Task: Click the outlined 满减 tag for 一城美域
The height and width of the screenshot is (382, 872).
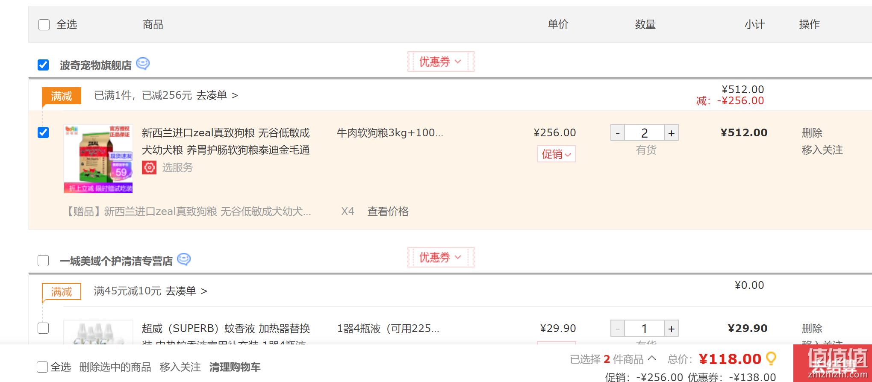Action: click(62, 292)
